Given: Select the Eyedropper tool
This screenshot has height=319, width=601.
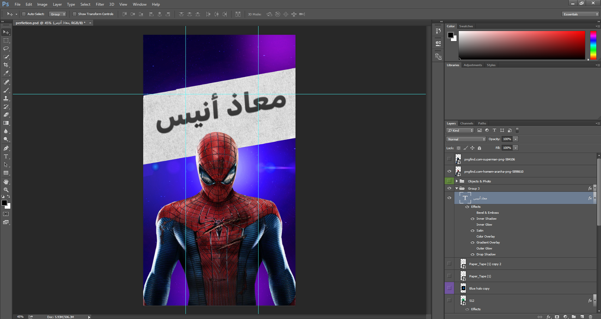Looking at the screenshot, I should tap(6, 73).
